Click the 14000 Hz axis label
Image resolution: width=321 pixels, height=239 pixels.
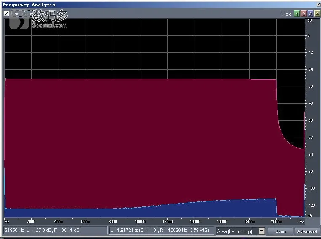(x=195, y=222)
